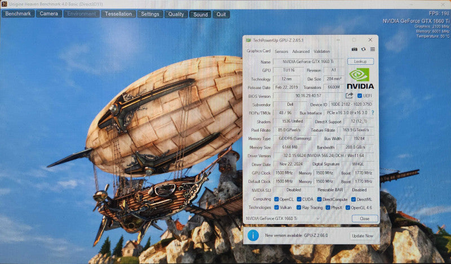Open the GPU-Z hamburger menu
451x264 pixels.
[x=373, y=50]
